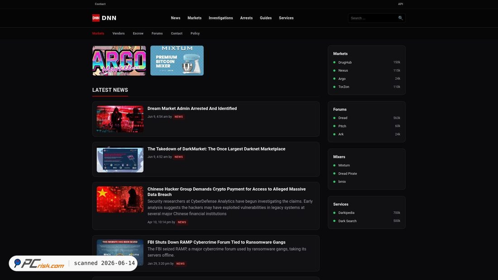Click the Services sidebar panel heading

tap(340, 204)
